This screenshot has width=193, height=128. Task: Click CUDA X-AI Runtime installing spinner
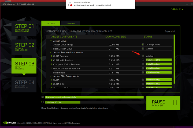click(143, 60)
